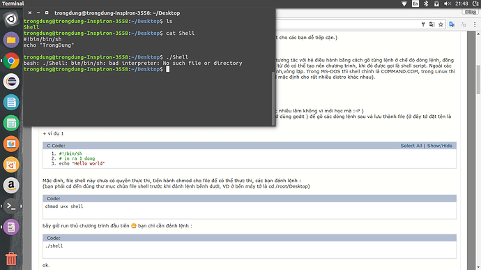Open LibreOffice Writer from the launcher
The width and height of the screenshot is (481, 270).
(x=11, y=103)
